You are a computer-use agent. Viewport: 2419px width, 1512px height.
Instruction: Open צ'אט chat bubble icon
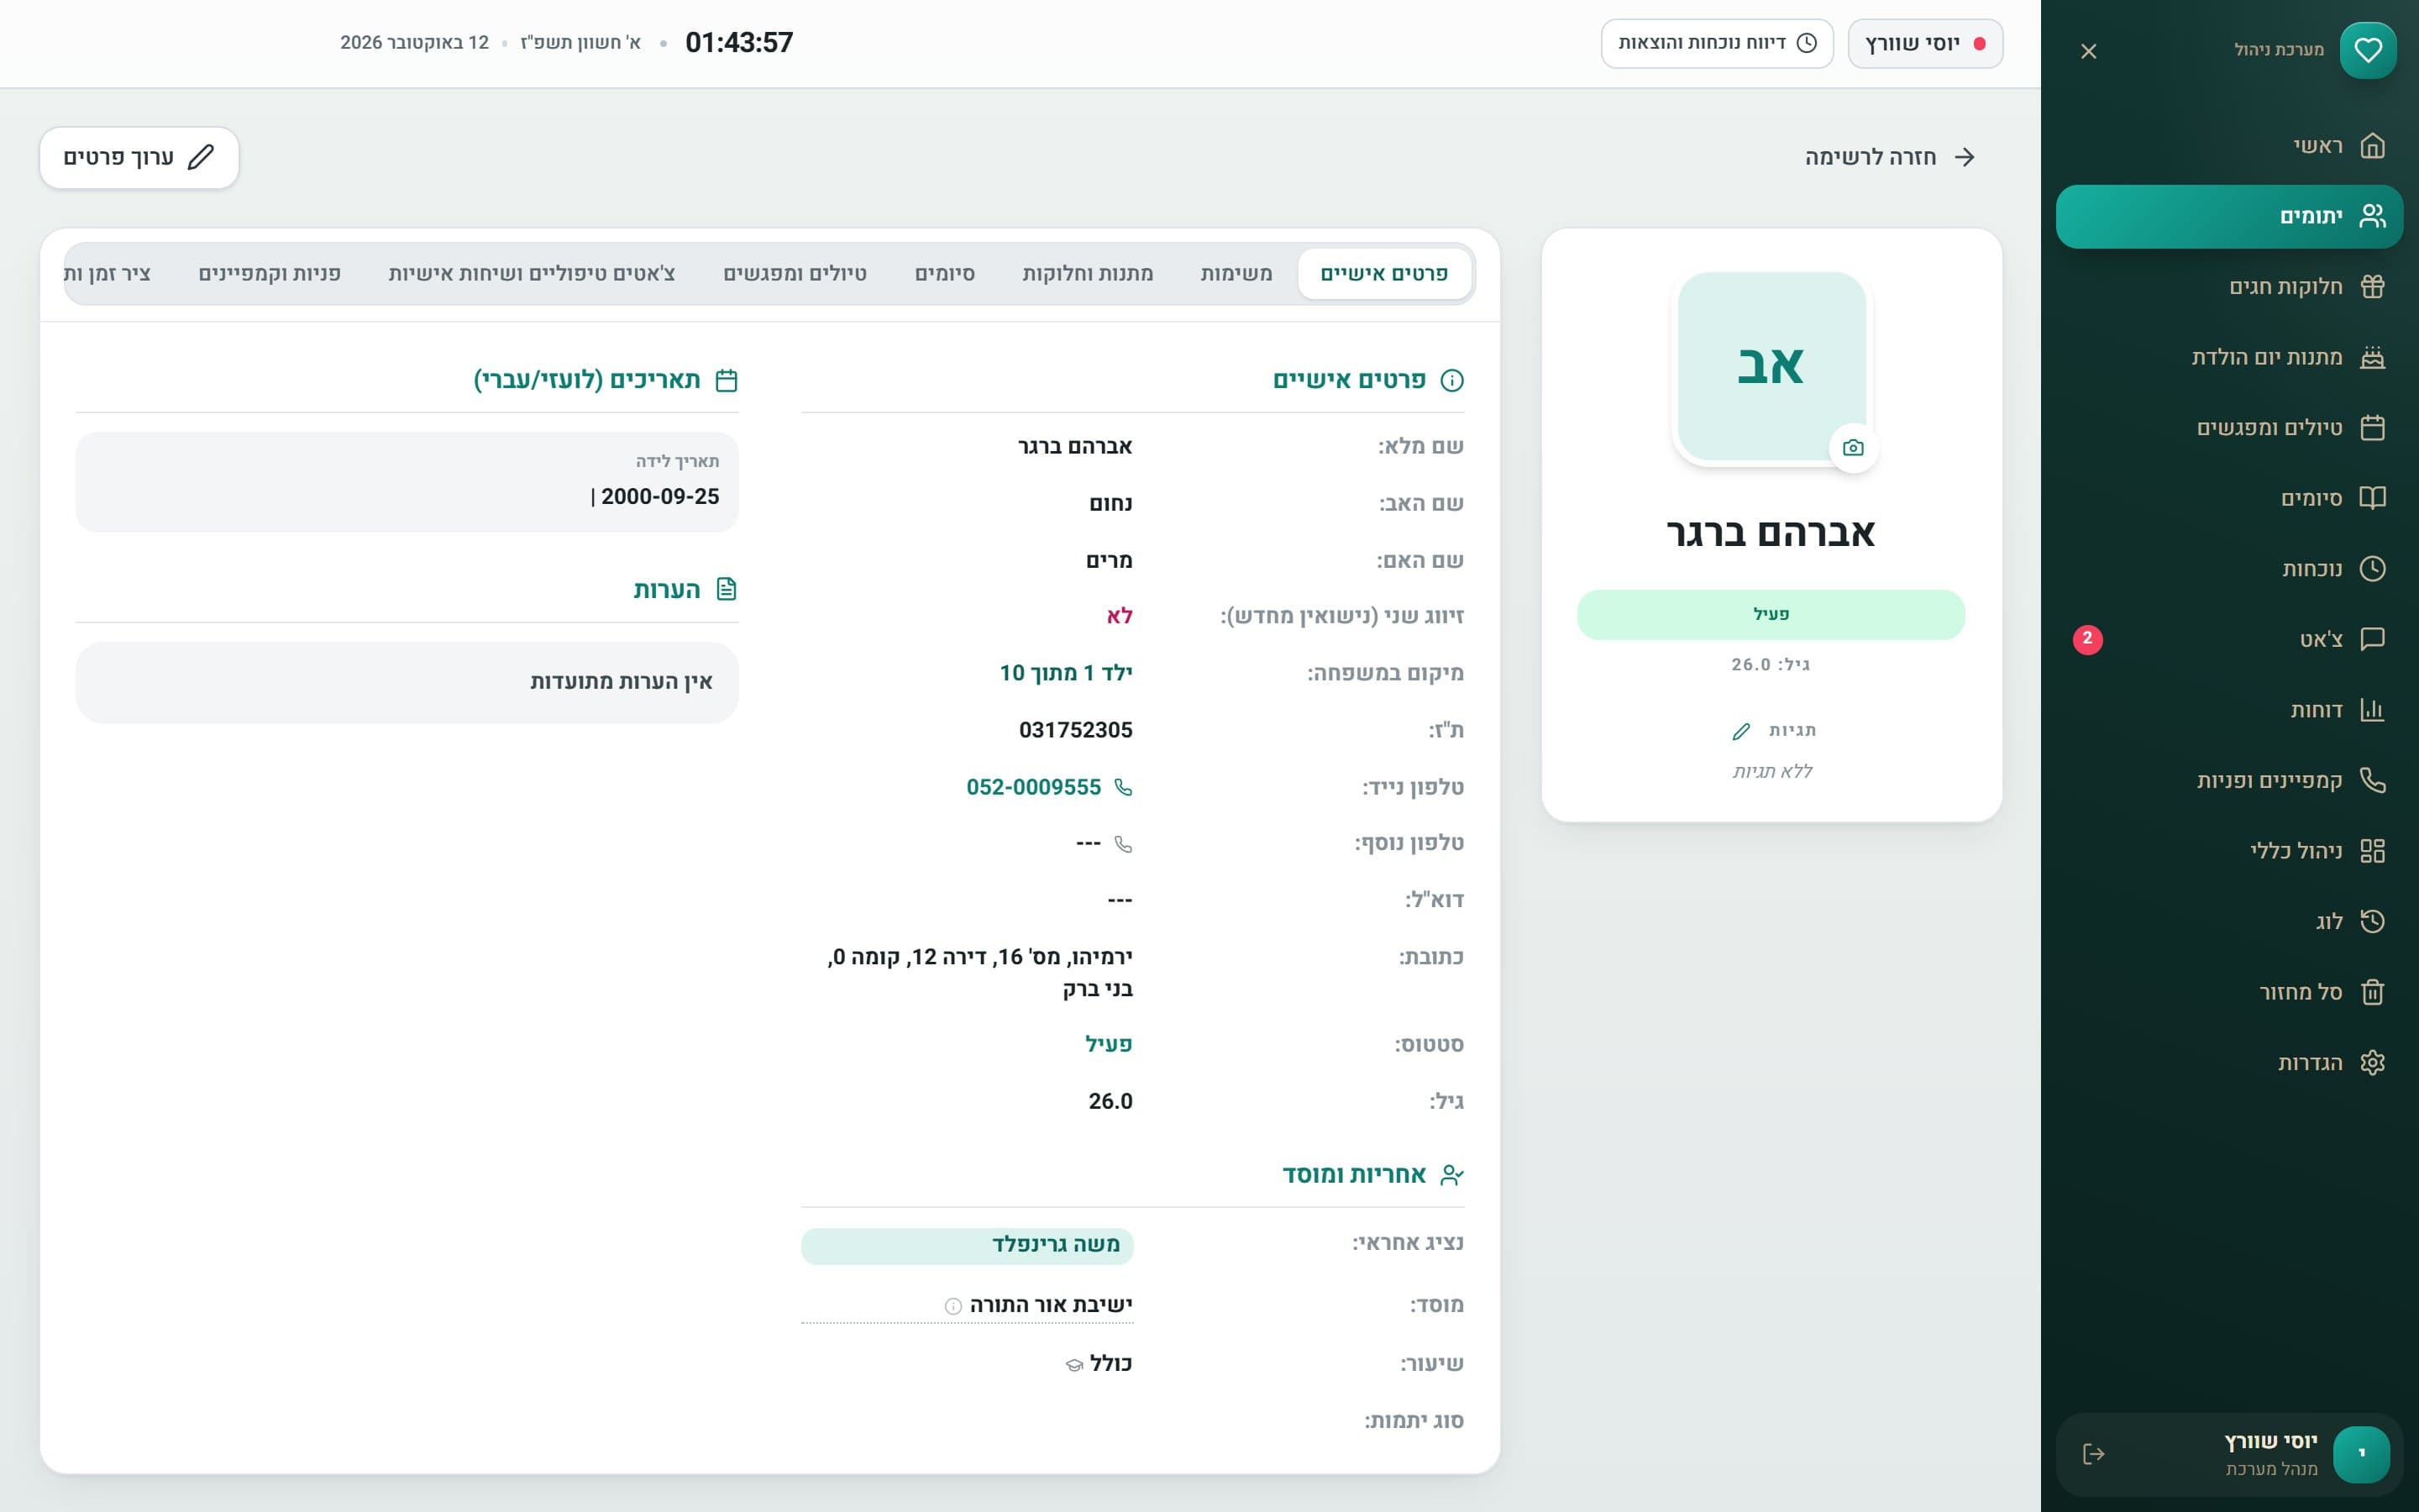pyautogui.click(x=2372, y=639)
